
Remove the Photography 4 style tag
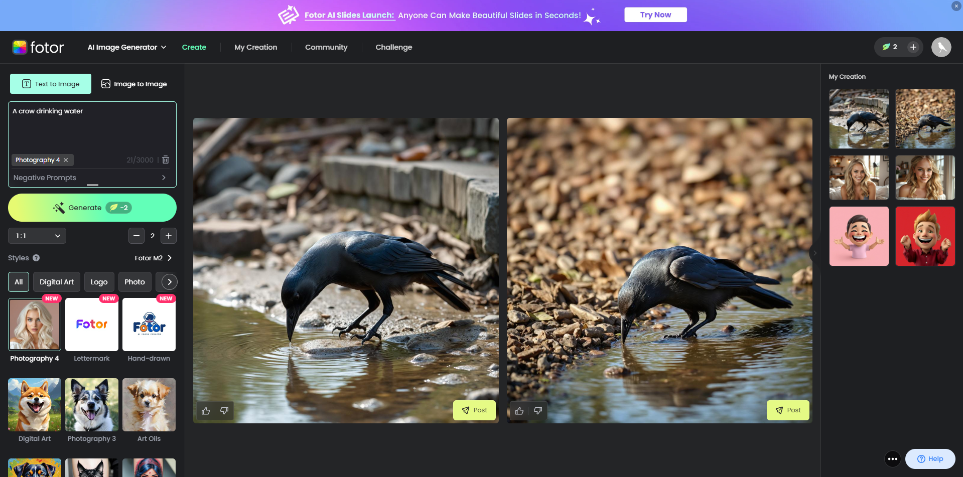(66, 160)
